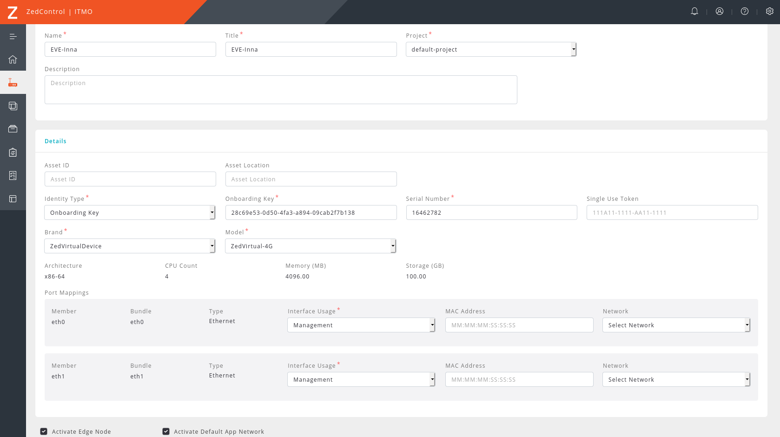
Task: Click the Details section header
Action: (x=55, y=141)
